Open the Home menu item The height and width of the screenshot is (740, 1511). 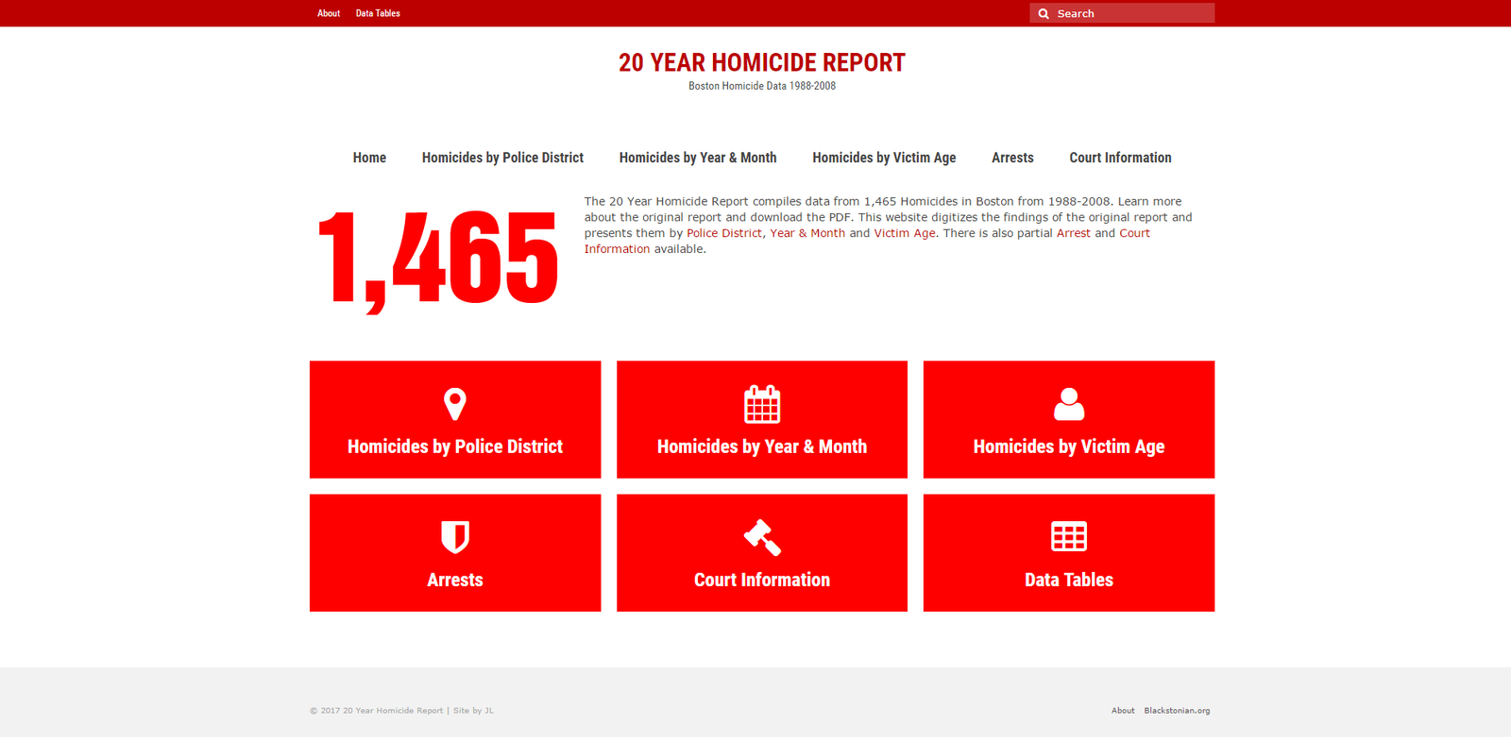point(369,158)
